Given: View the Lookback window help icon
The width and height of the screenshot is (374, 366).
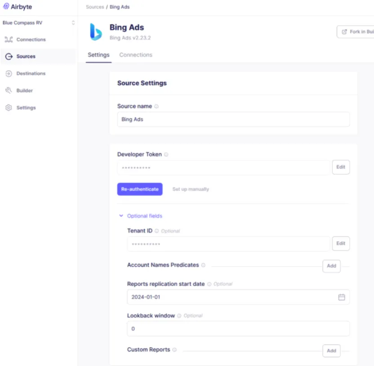Looking at the screenshot, I should 179,316.
